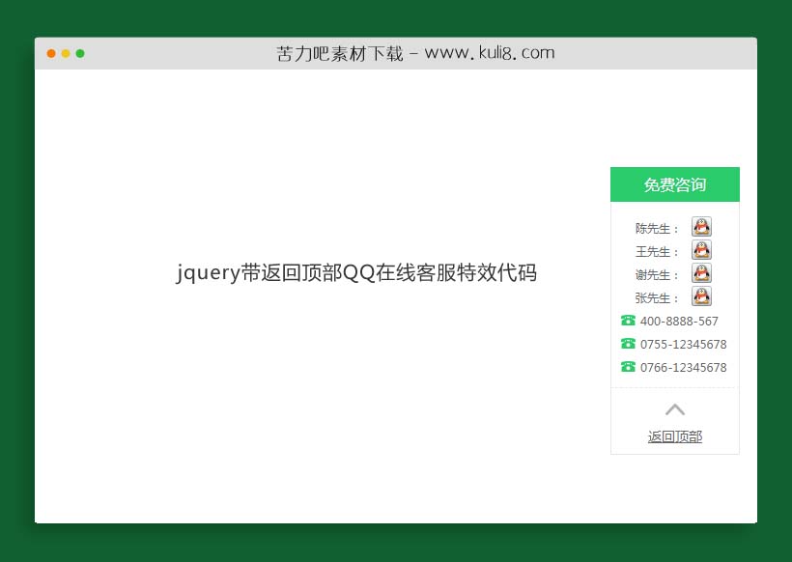Click the kuli8.com title bar text
Viewport: 792px width, 562px height.
click(x=415, y=53)
